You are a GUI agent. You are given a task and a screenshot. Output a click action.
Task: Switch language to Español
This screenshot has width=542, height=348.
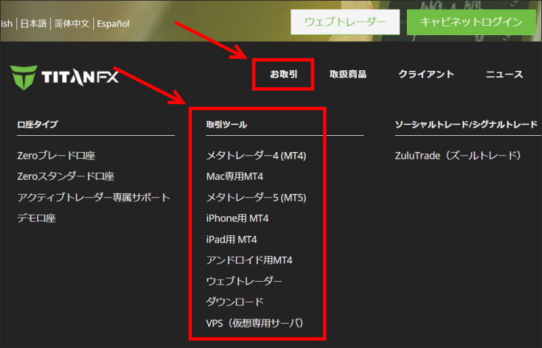click(113, 24)
